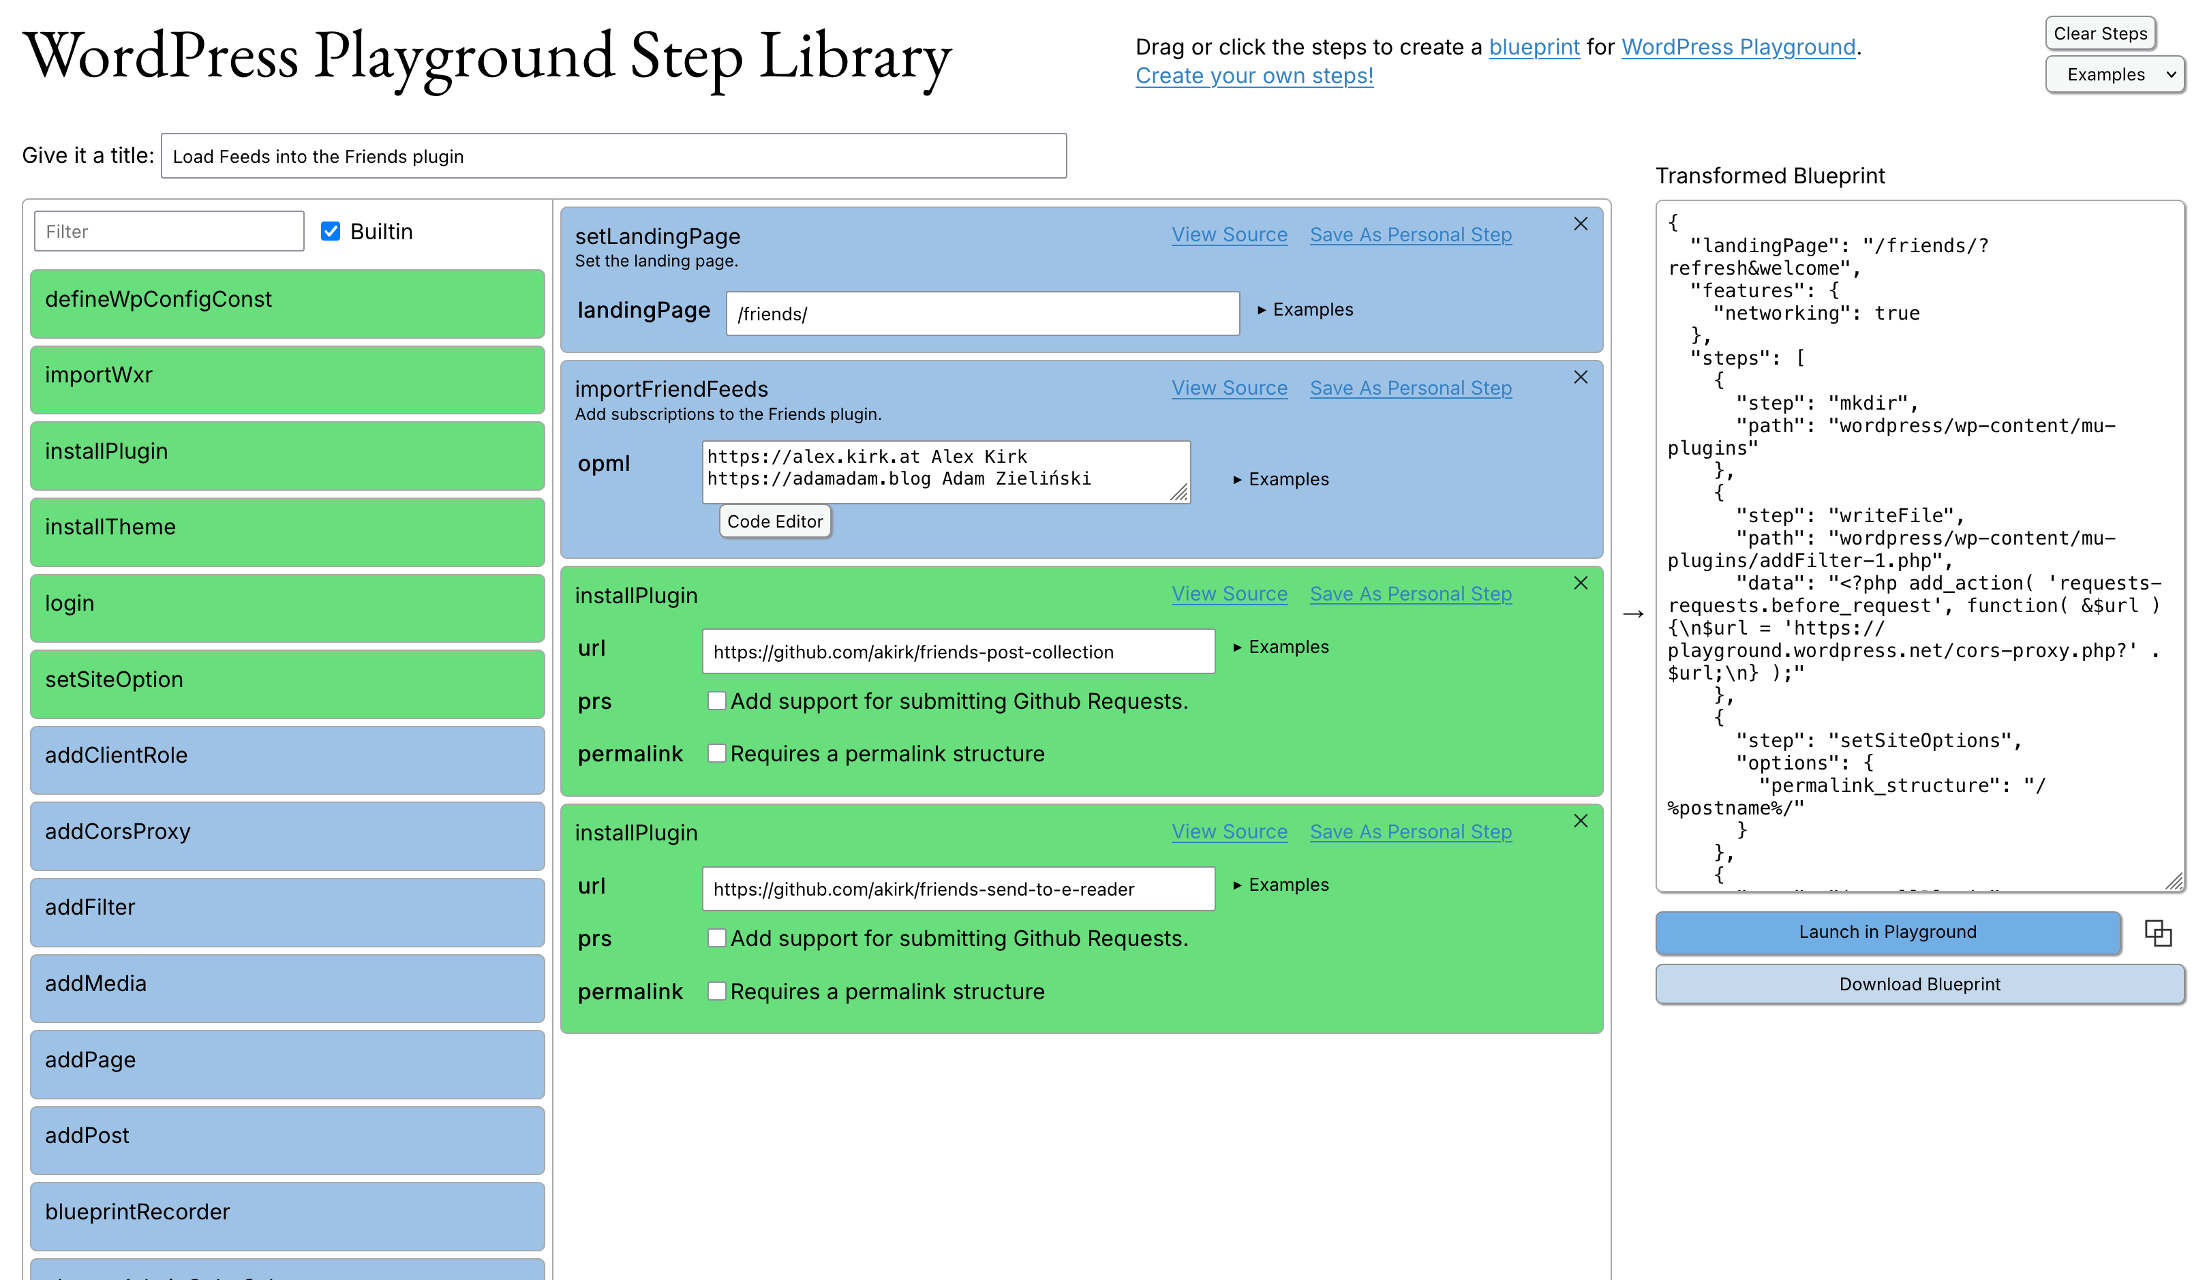The width and height of the screenshot is (2207, 1280).
Task: Add the setSiteOption step
Action: [x=287, y=684]
